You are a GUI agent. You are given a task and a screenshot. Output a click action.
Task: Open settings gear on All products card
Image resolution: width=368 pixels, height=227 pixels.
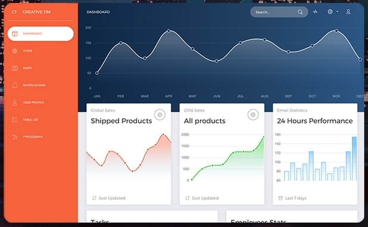tap(253, 115)
